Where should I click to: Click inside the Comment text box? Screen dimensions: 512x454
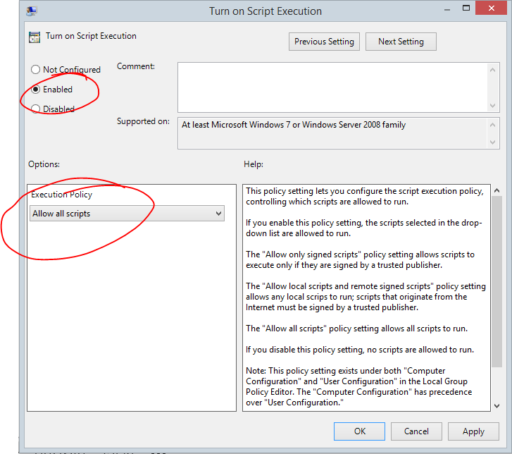tap(331, 86)
